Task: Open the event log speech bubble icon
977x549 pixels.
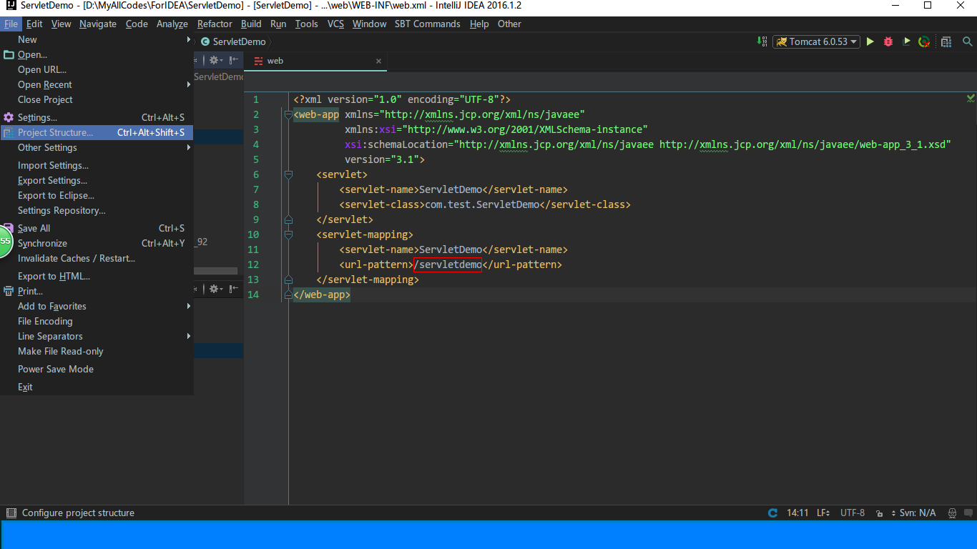Action: pos(968,513)
